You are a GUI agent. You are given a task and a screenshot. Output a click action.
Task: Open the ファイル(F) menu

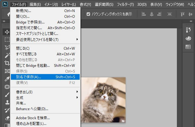pos(19,5)
